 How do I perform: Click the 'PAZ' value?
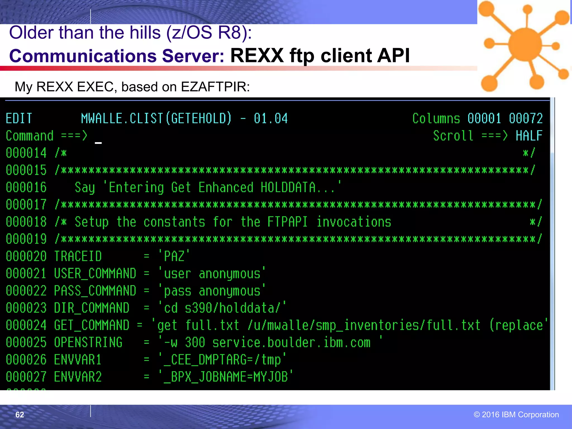pos(174,256)
